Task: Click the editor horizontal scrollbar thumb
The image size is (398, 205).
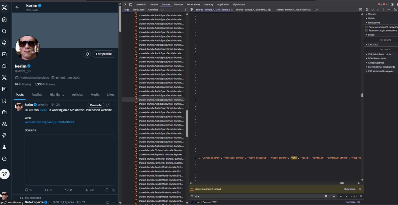Action: coord(342,183)
